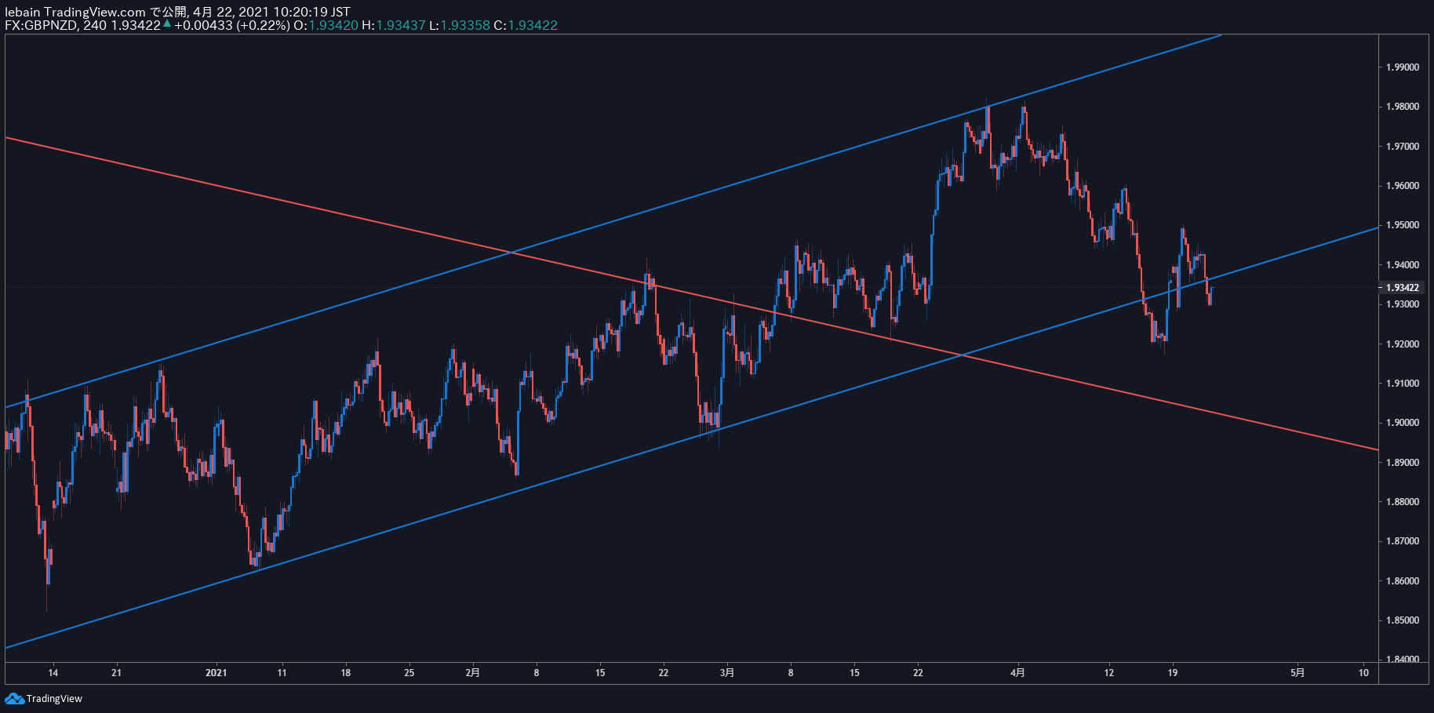Click the 1.84000 price axis label

click(x=1403, y=660)
